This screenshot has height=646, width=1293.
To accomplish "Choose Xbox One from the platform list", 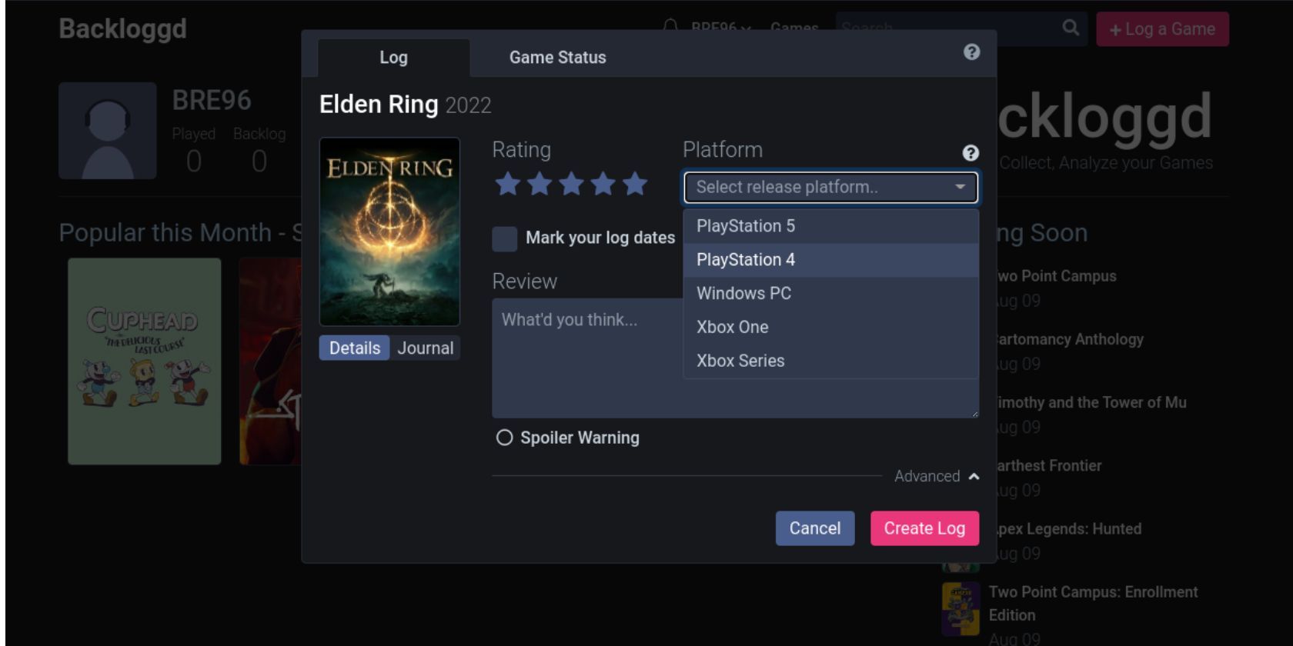I will (830, 328).
